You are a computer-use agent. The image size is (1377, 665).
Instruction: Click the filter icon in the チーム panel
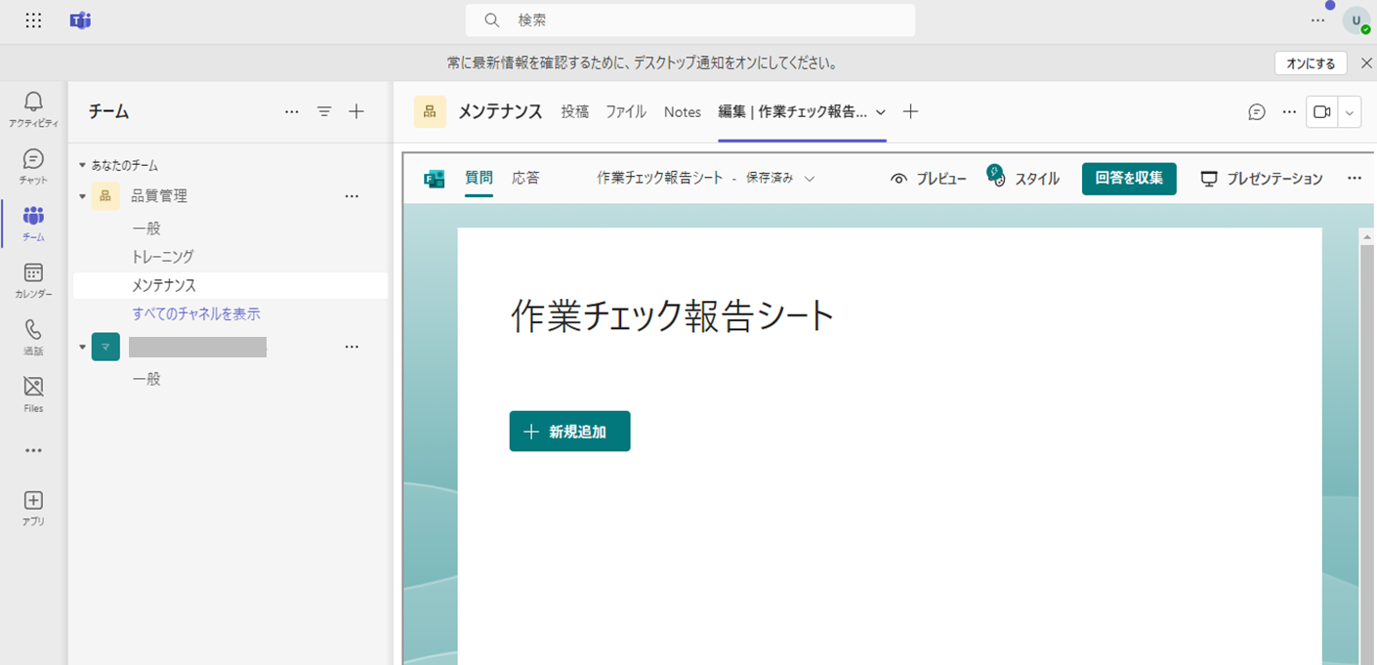pyautogui.click(x=323, y=111)
